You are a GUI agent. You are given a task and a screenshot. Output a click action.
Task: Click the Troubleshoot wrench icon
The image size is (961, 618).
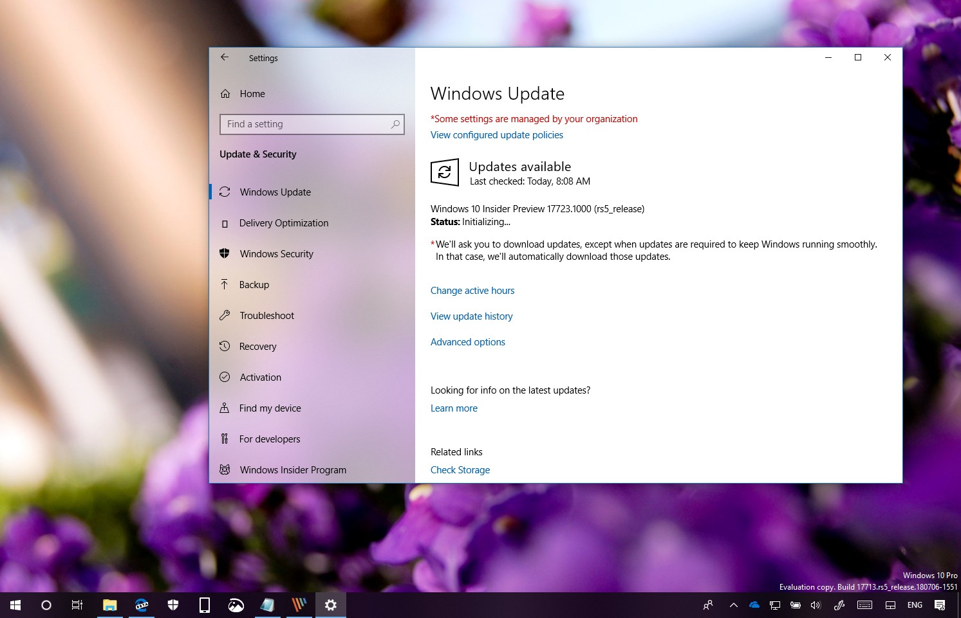(224, 315)
